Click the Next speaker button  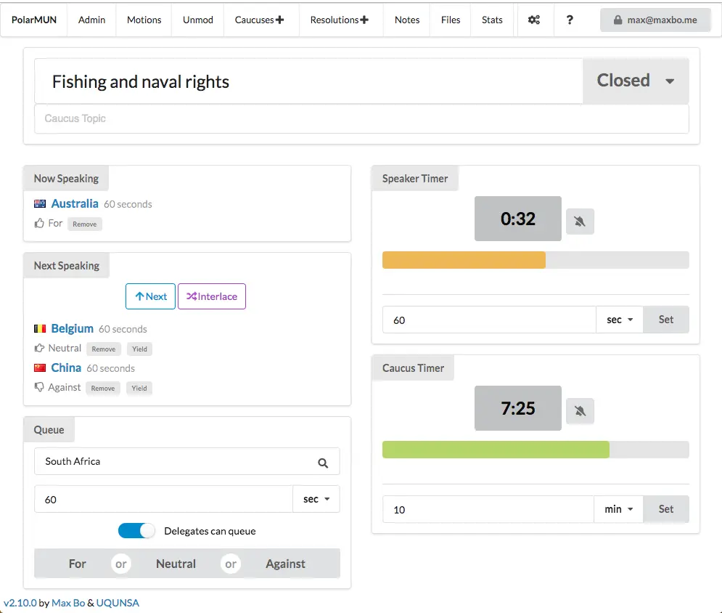(x=151, y=296)
